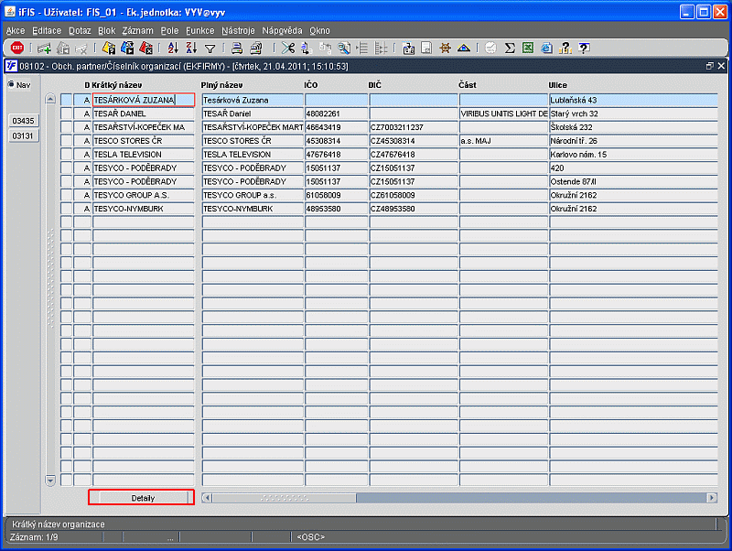Click the CZ7003211237 DIČ cell
Image resolution: width=732 pixels, height=551 pixels.
click(414, 127)
